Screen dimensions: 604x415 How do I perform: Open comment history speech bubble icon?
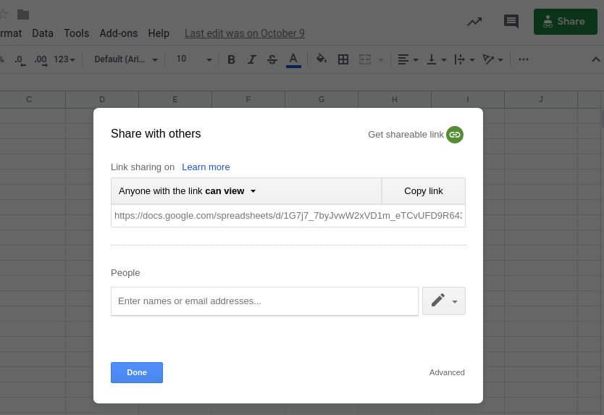pyautogui.click(x=511, y=21)
